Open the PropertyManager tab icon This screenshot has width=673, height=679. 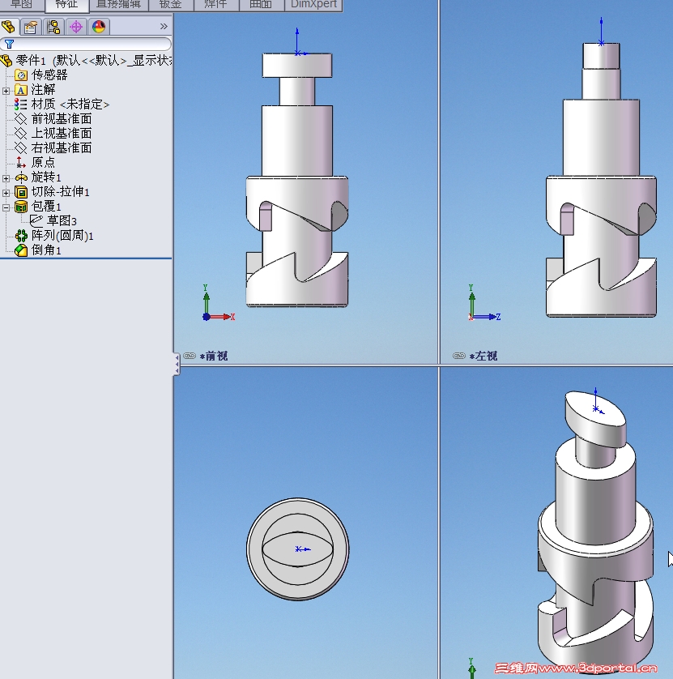31,27
